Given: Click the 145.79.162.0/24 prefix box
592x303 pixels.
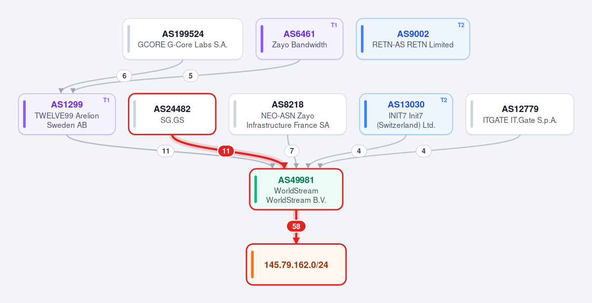Looking at the screenshot, I should tap(296, 265).
